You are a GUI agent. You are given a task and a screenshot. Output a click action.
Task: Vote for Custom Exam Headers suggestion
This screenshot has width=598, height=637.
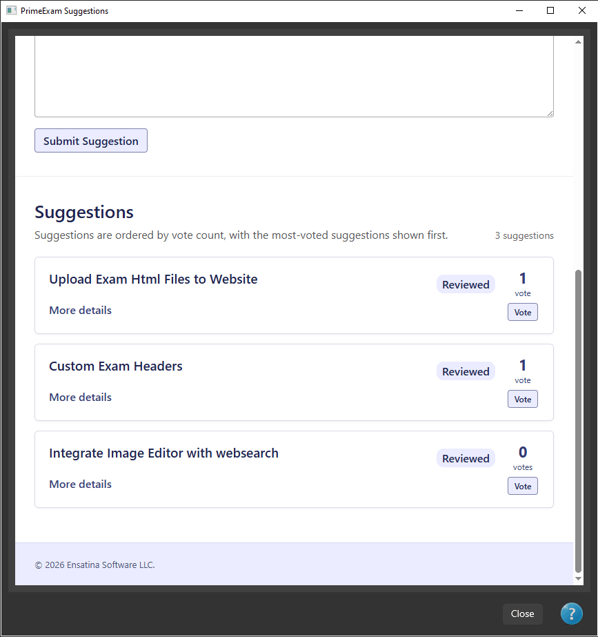coord(523,399)
